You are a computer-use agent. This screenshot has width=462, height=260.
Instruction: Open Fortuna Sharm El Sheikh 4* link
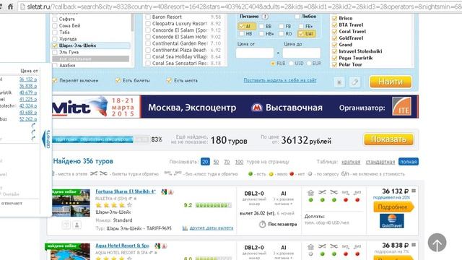click(126, 191)
